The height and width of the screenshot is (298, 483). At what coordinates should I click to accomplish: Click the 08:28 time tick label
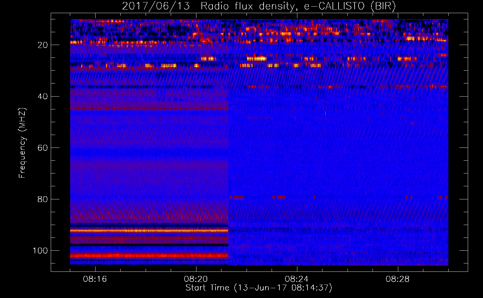[398, 279]
